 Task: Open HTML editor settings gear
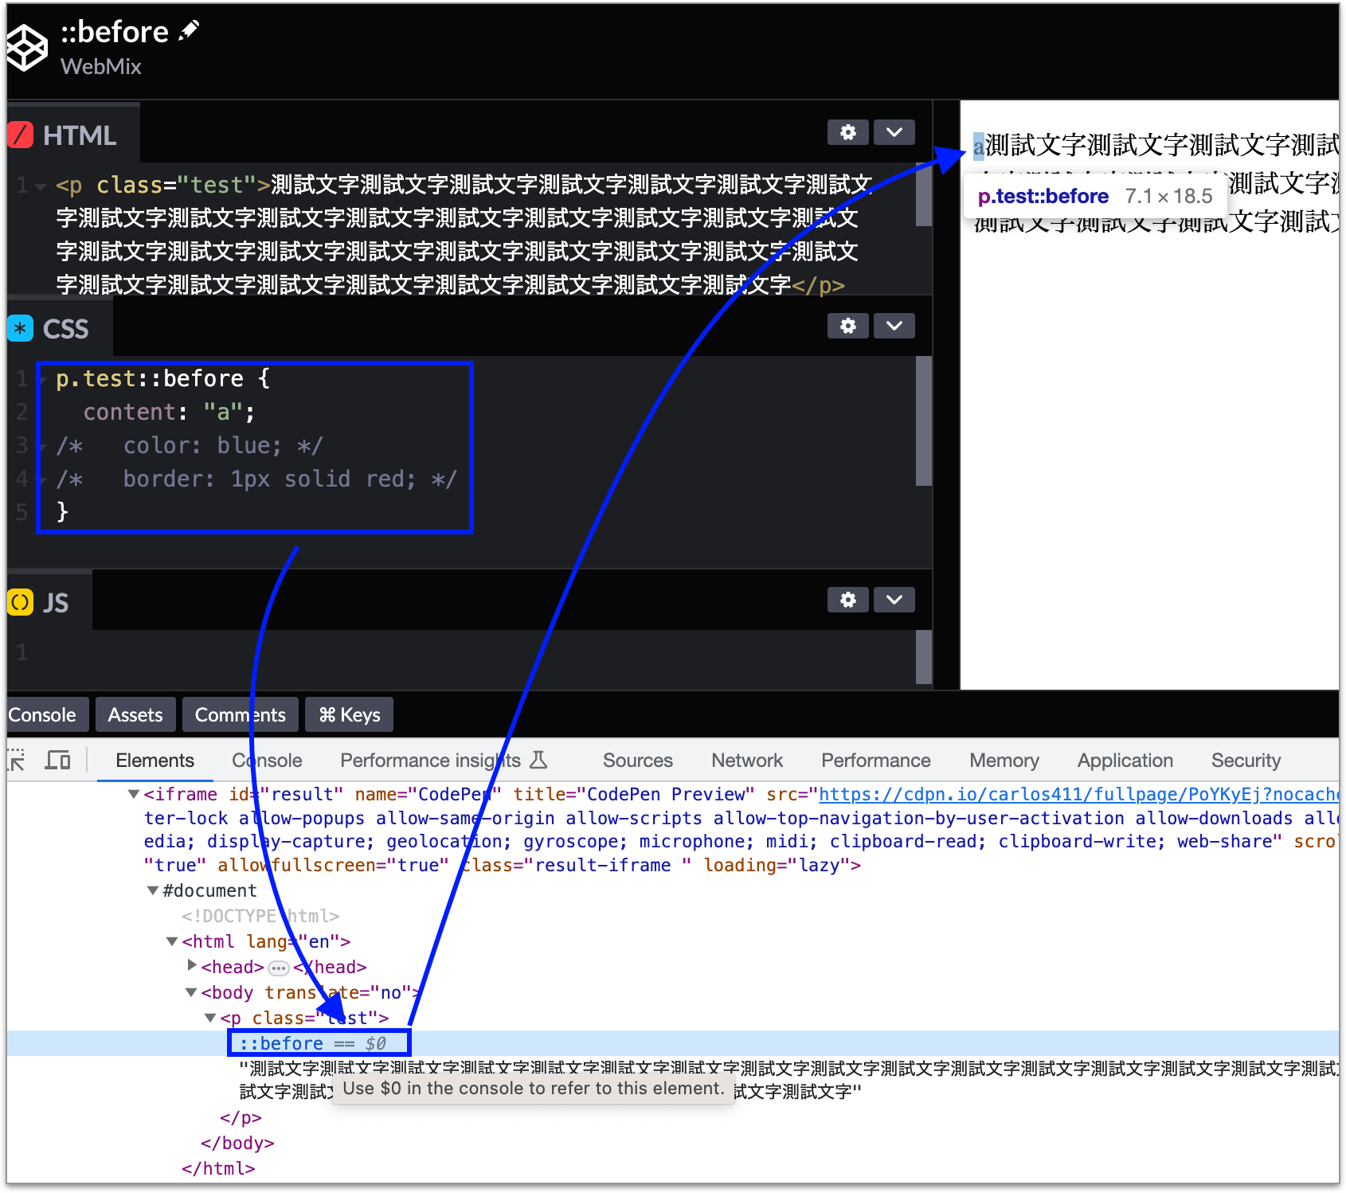[x=847, y=132]
